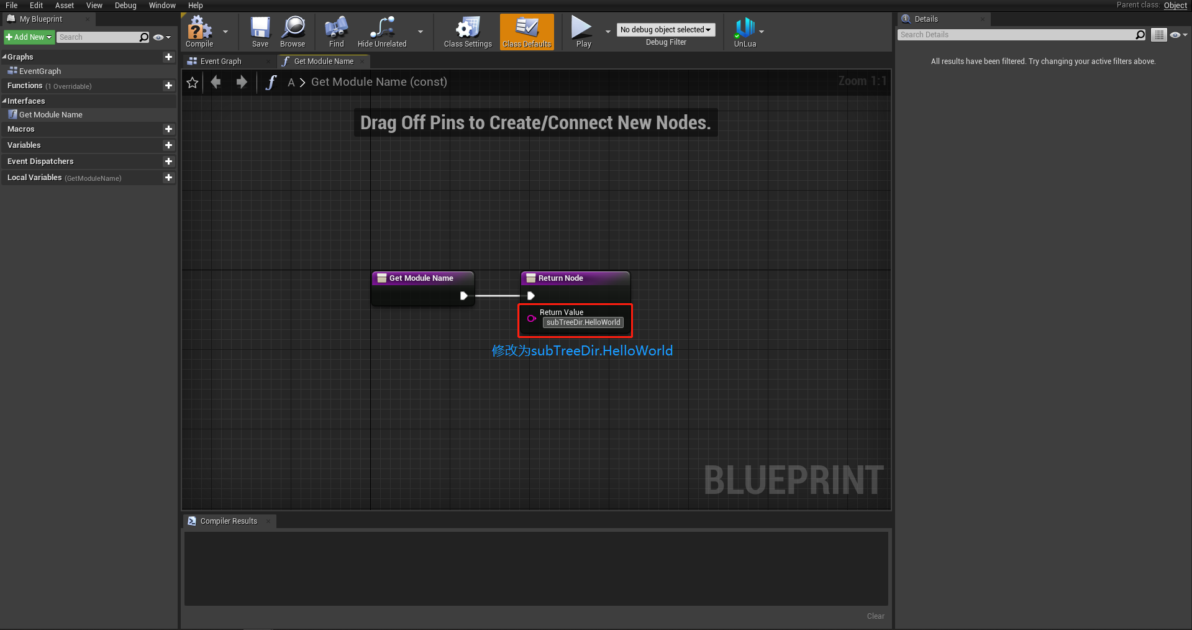Viewport: 1192px width, 630px height.
Task: Open the File menu
Action: pyautogui.click(x=11, y=6)
